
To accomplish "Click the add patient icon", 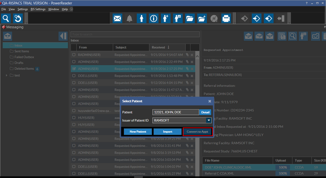I will click(166, 18).
